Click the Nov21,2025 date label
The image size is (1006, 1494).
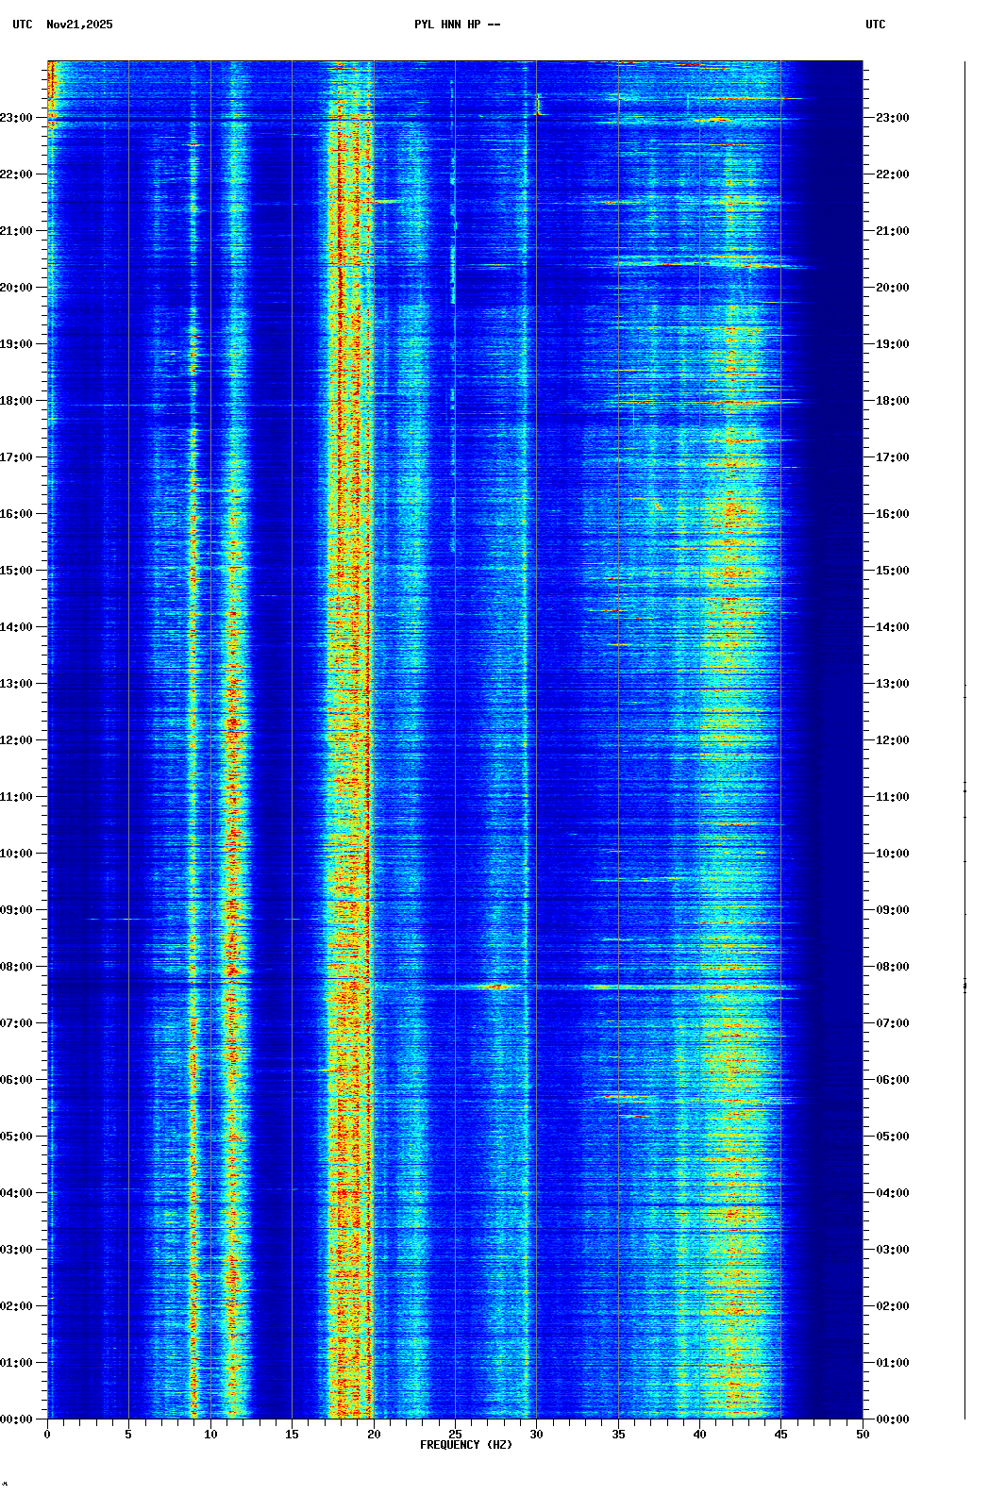tap(79, 25)
